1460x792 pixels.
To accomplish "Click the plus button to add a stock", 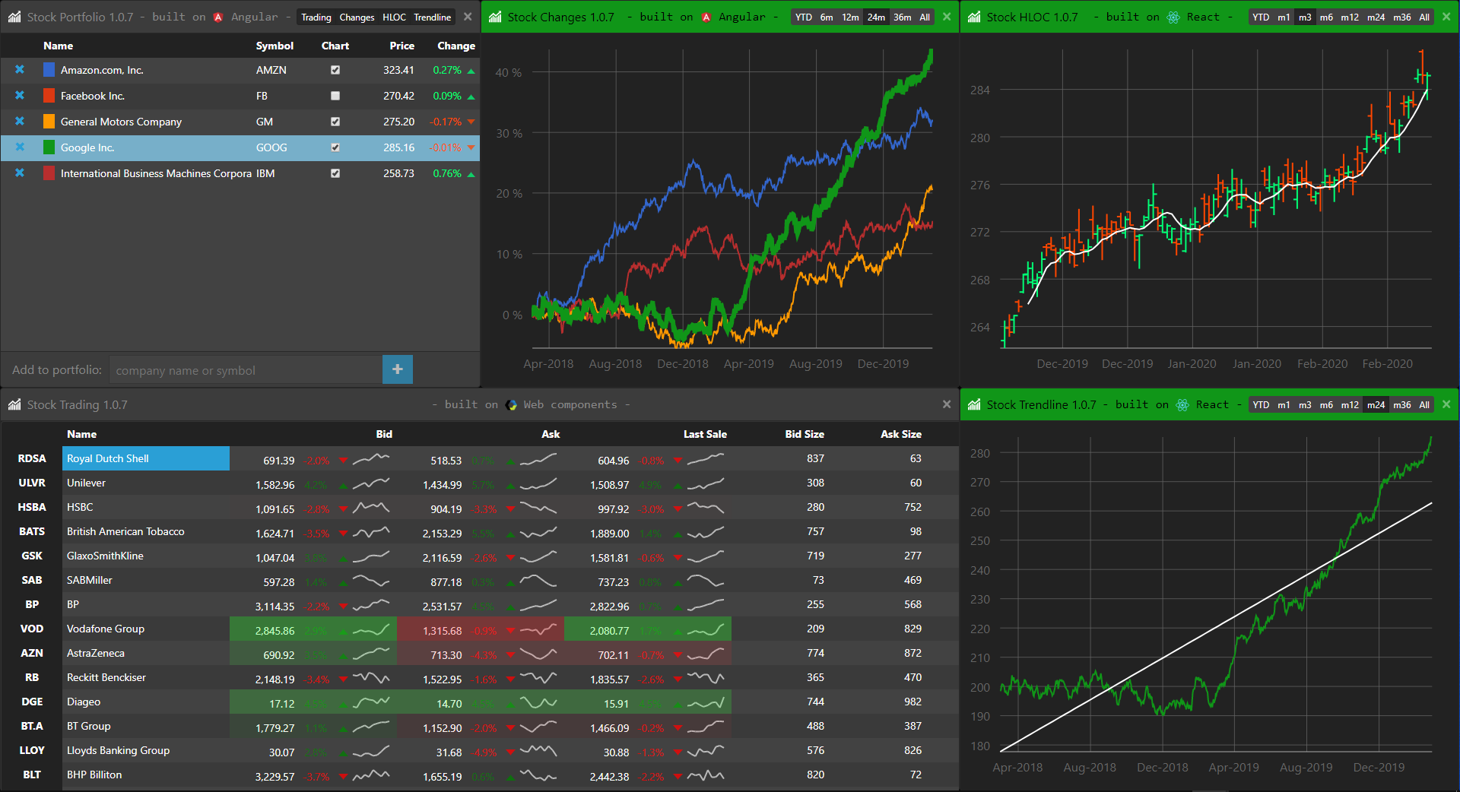I will tap(397, 370).
